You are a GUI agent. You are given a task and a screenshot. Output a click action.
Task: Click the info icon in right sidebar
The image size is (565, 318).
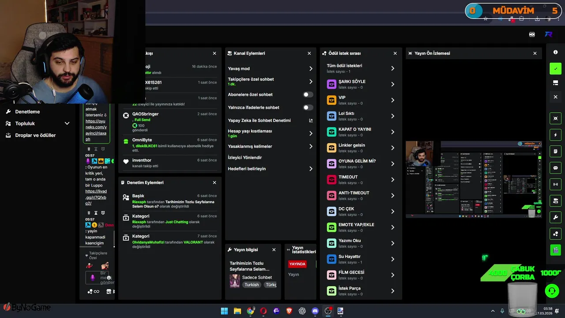point(555,52)
